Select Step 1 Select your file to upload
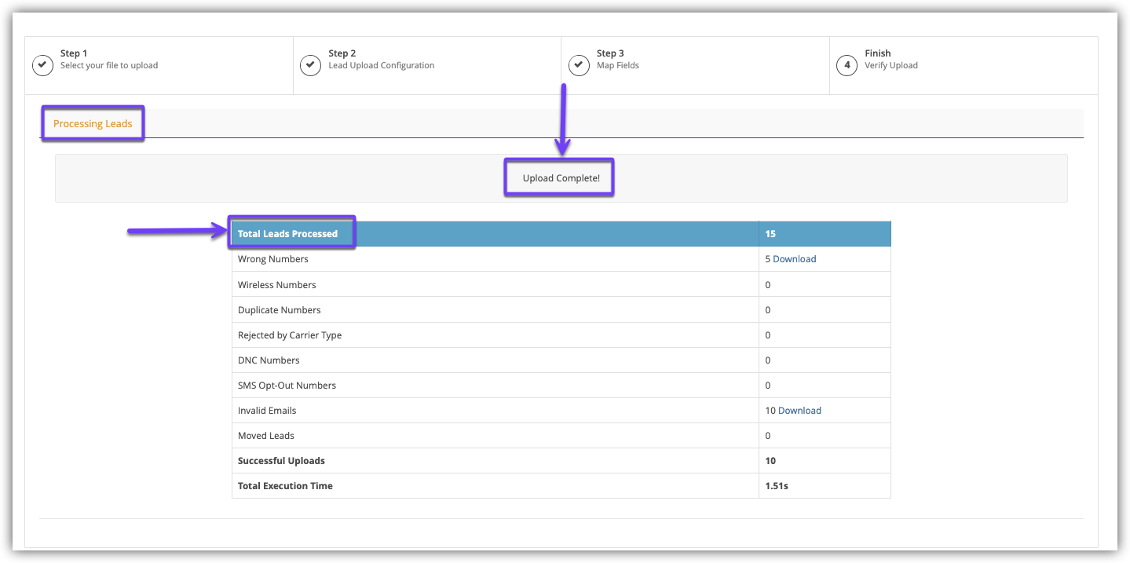1130x563 pixels. pyautogui.click(x=109, y=60)
